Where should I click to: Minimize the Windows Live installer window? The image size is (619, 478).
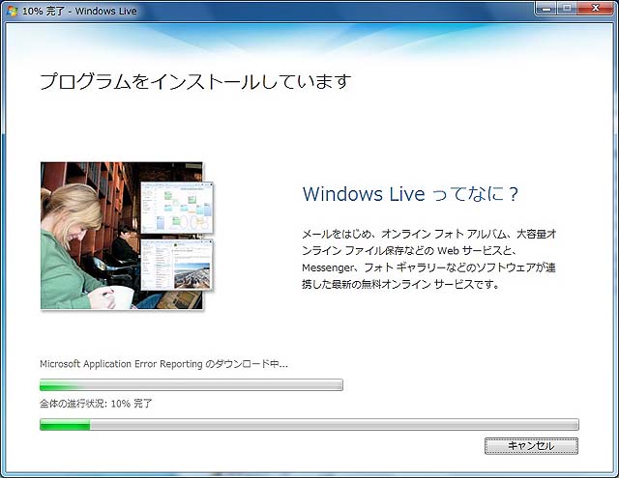pos(548,8)
